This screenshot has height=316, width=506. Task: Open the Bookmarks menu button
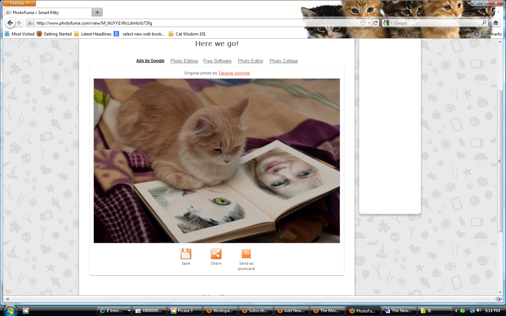coord(488,34)
